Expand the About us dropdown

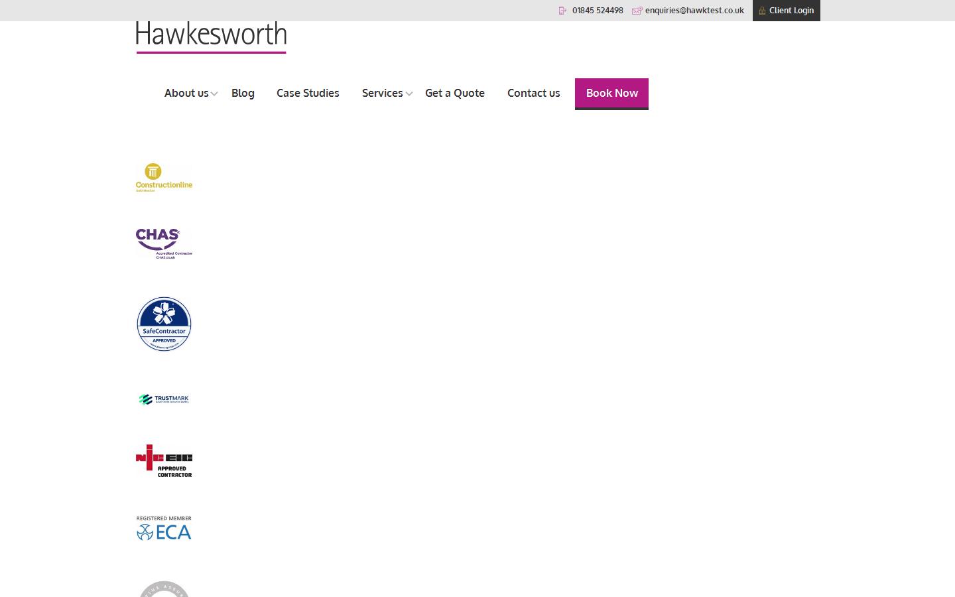coord(186,93)
